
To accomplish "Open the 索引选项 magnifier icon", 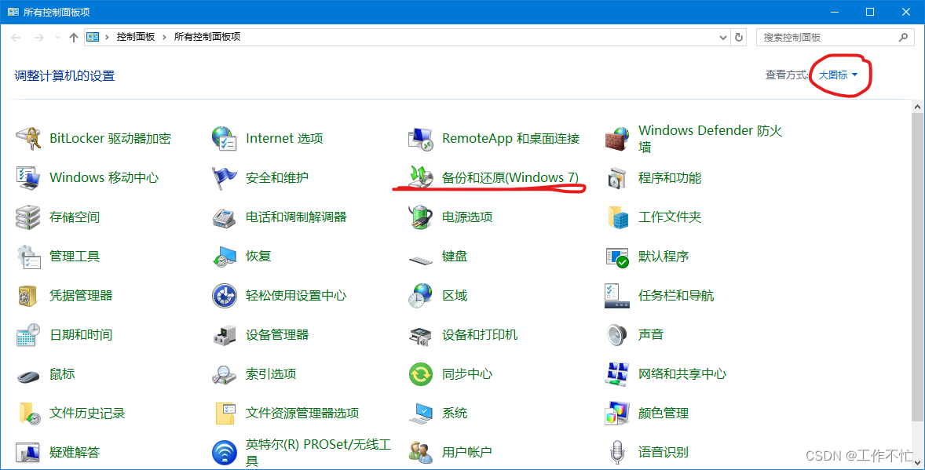I will pos(224,373).
